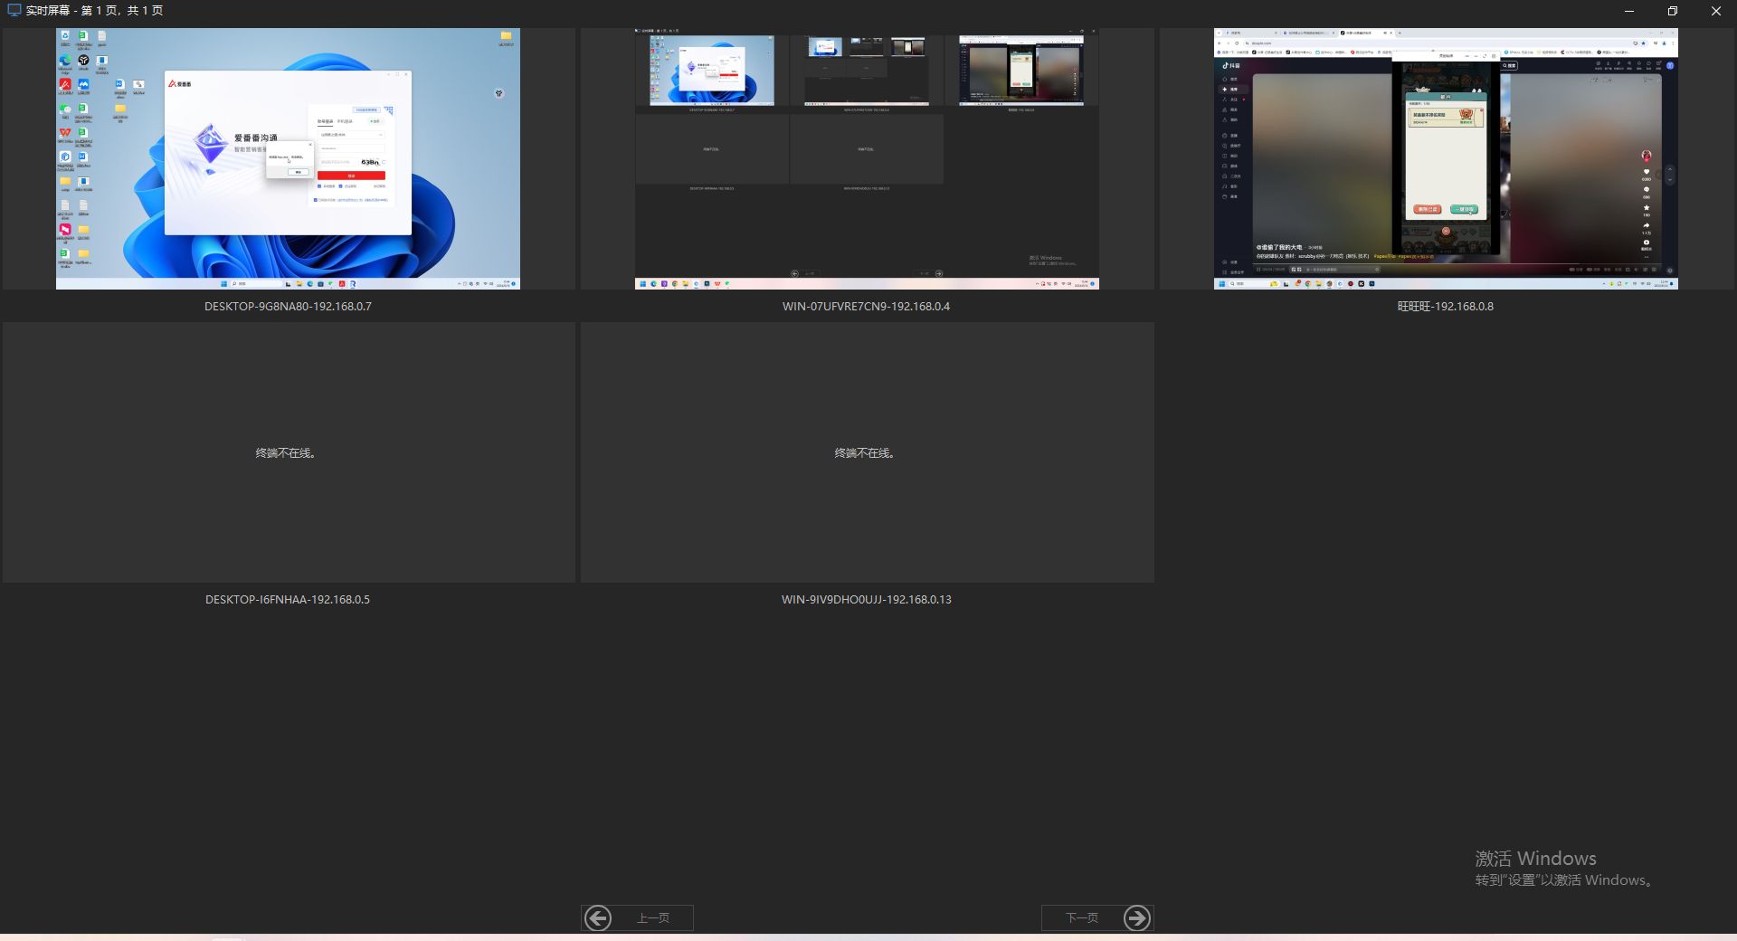Select the offline WIN-9IV9DHO0UJJ terminal panel
Screen dimensions: 1737x941
(867, 452)
